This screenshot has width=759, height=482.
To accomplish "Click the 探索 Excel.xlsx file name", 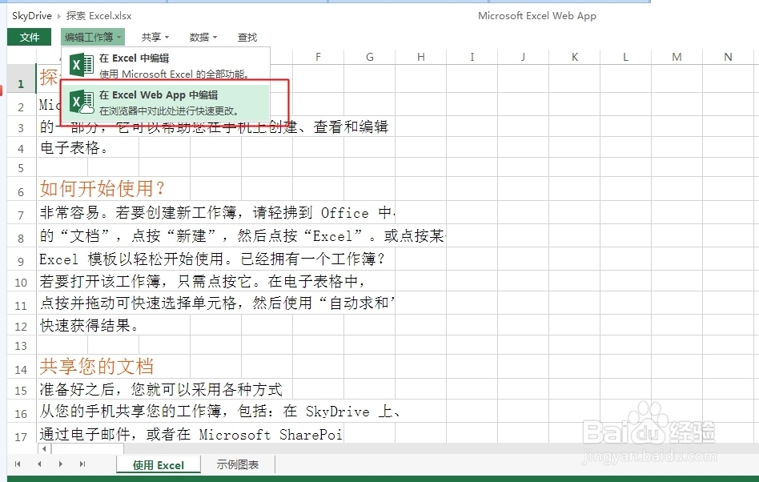I will click(x=98, y=16).
